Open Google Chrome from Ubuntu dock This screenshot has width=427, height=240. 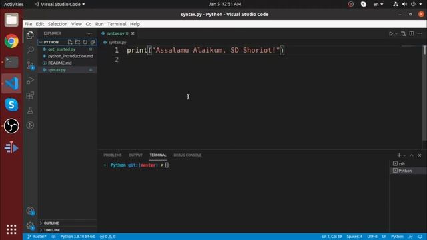[x=11, y=41]
